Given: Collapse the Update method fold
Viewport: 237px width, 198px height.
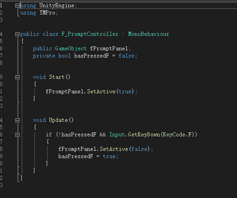Looking at the screenshot, I should (x=17, y=121).
